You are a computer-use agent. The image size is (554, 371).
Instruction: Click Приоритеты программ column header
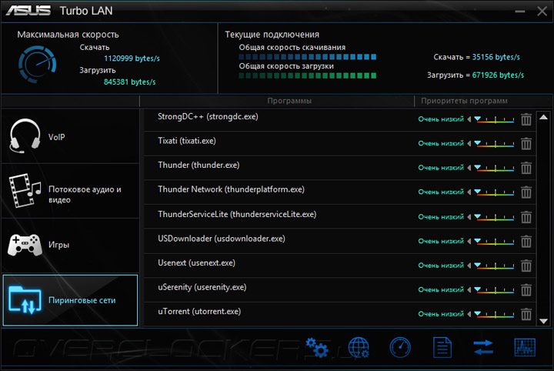464,101
